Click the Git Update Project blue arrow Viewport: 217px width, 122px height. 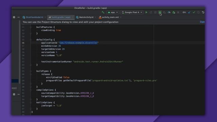point(189,12)
